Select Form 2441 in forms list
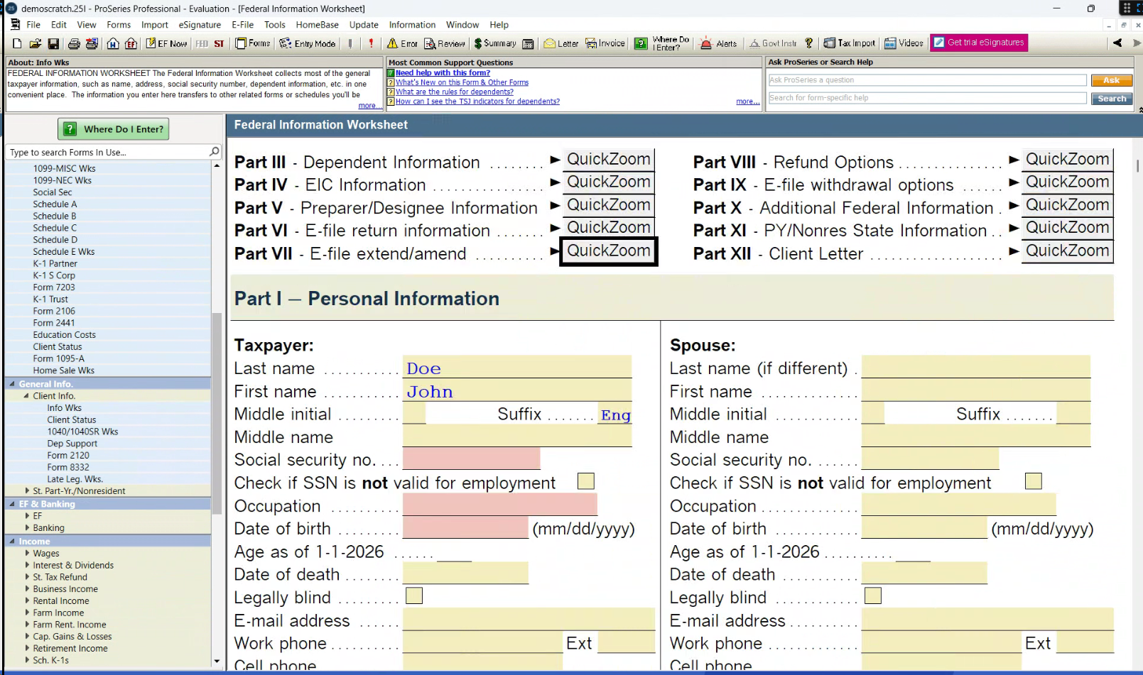 coord(54,323)
